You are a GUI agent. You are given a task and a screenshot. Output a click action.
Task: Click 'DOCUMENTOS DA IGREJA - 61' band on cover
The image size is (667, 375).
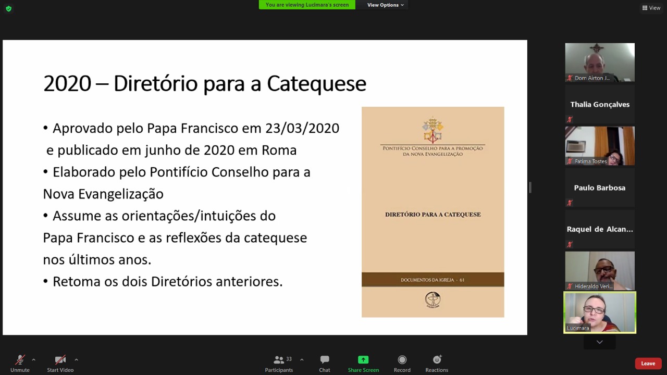[433, 280]
